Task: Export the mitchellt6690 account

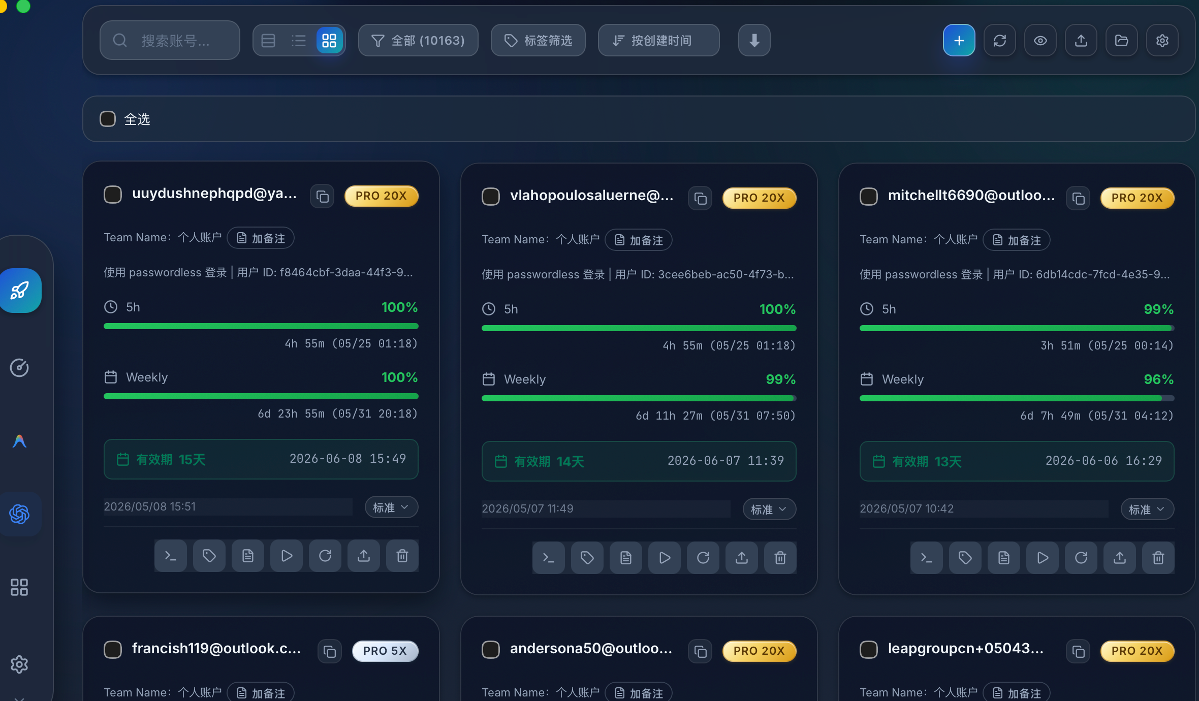Action: pyautogui.click(x=1120, y=558)
